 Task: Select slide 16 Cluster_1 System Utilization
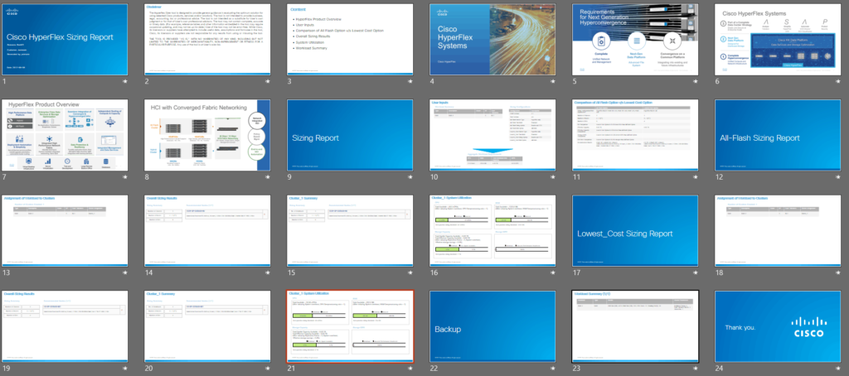coord(492,231)
